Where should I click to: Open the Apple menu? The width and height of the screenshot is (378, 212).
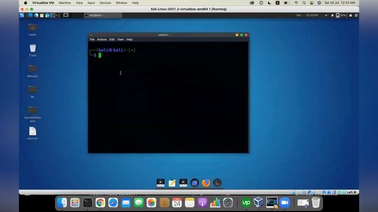[x=25, y=3]
